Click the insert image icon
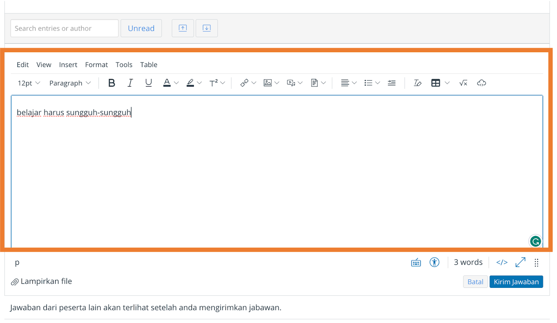Screen dimensions: 557x323 point(268,83)
